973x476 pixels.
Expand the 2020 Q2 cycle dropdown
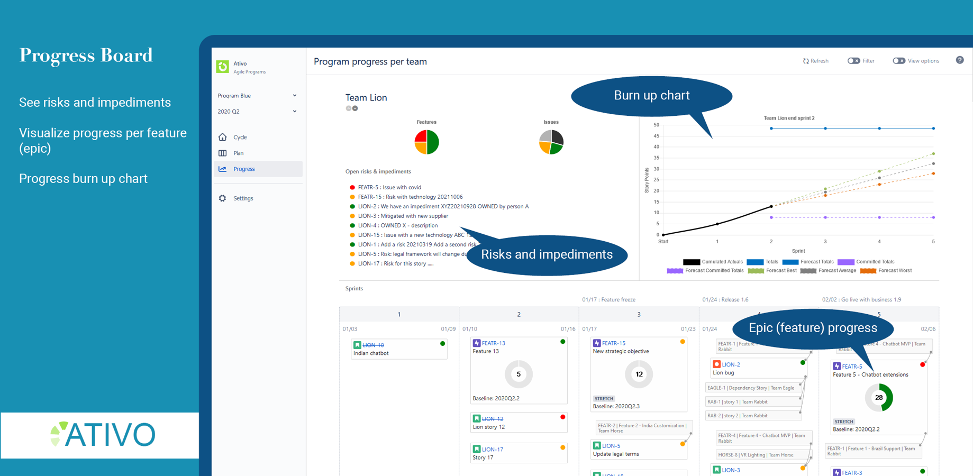point(258,112)
